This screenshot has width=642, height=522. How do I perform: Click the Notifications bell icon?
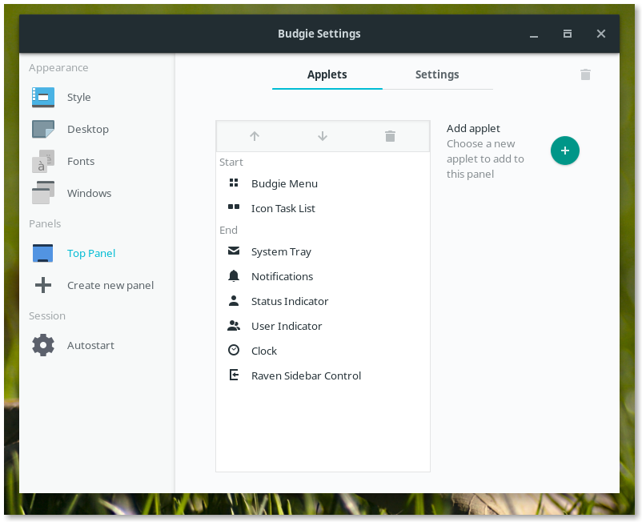[x=234, y=276]
